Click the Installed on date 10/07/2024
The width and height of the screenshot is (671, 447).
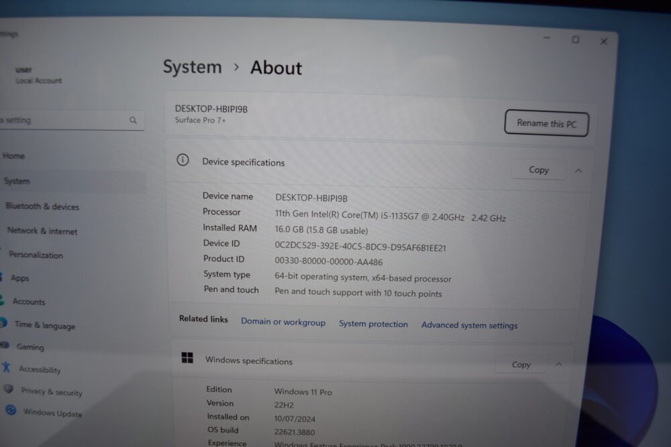tap(295, 418)
